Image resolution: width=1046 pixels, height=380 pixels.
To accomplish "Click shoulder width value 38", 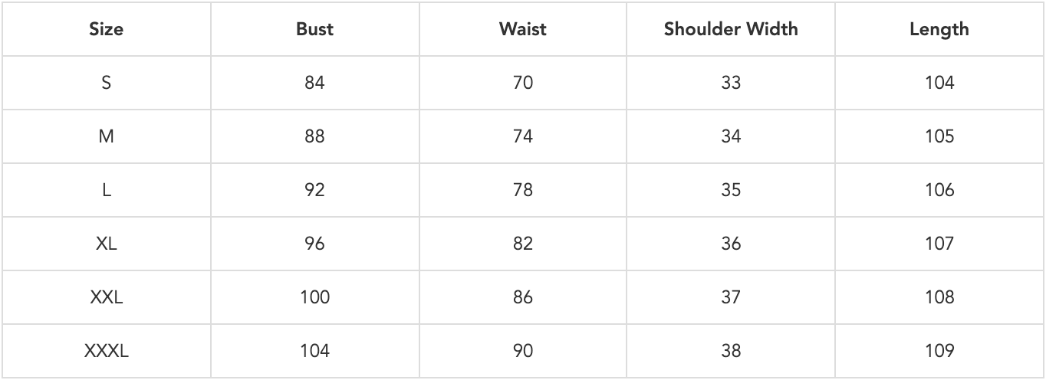I will 731,351.
